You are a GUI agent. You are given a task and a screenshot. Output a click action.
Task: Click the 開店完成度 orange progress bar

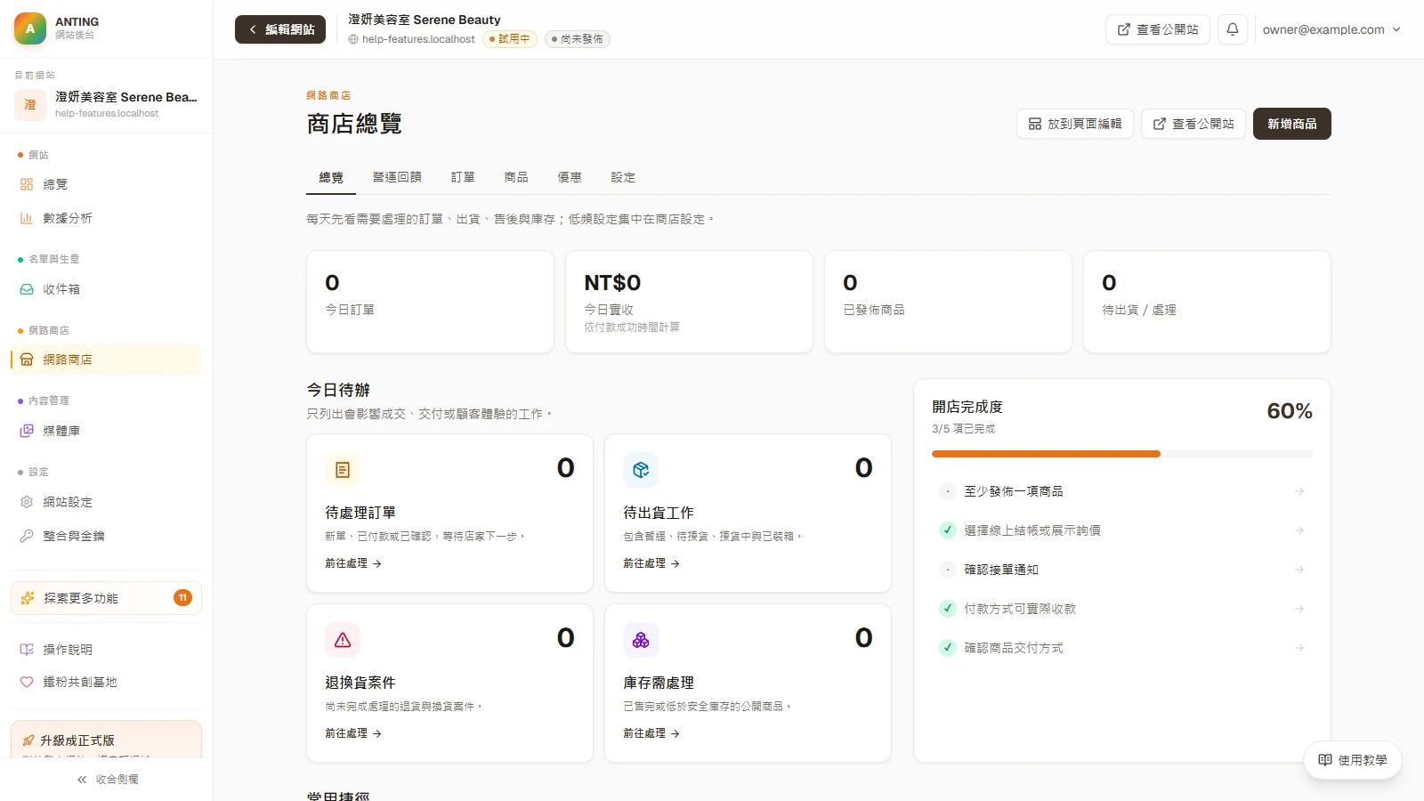[1046, 454]
